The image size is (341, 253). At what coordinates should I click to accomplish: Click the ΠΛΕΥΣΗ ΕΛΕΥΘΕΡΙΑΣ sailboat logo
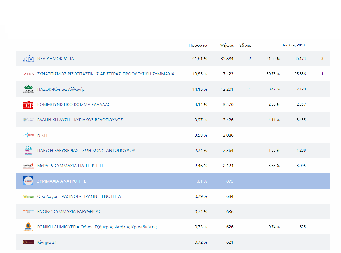pos(29,151)
